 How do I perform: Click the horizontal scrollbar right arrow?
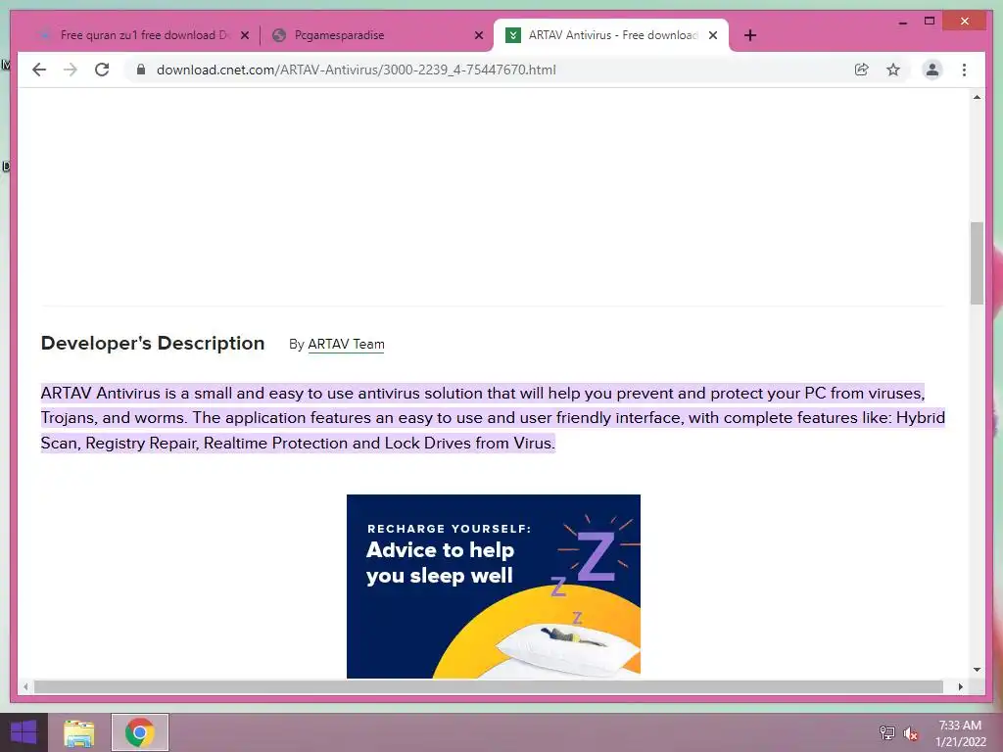point(960,686)
